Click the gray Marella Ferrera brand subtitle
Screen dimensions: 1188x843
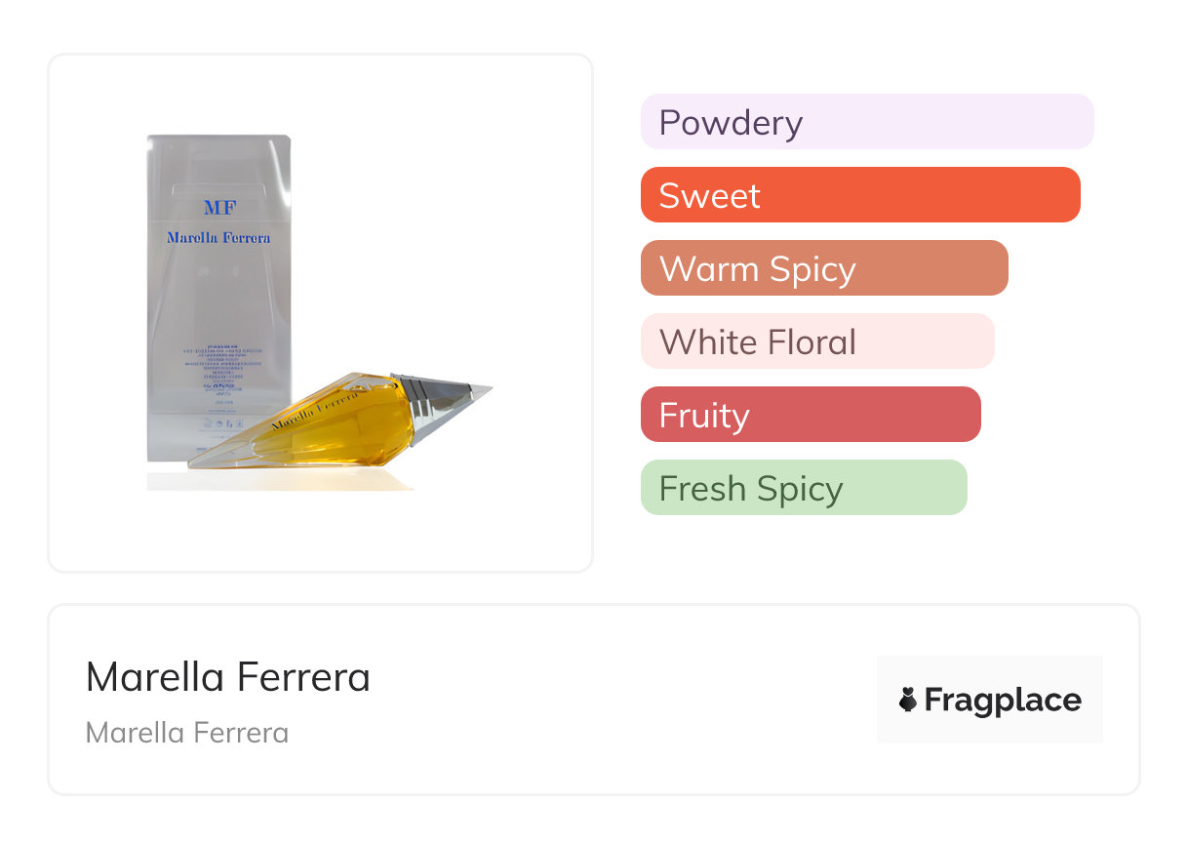coord(186,733)
